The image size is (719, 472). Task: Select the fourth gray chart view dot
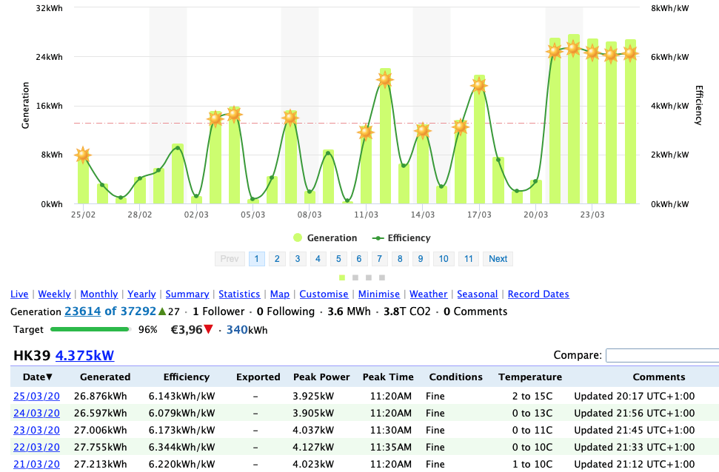point(382,277)
